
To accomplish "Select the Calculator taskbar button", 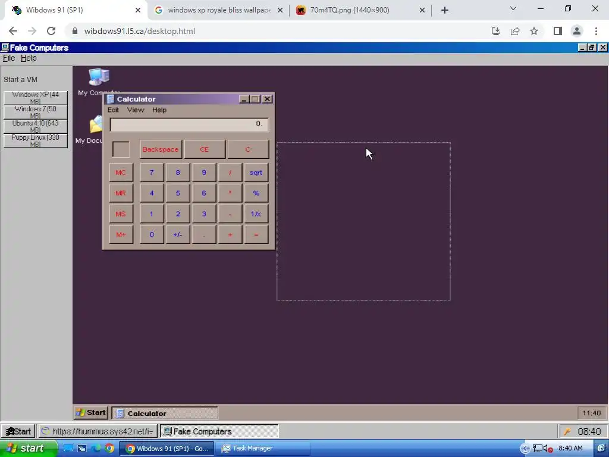I will pyautogui.click(x=165, y=413).
